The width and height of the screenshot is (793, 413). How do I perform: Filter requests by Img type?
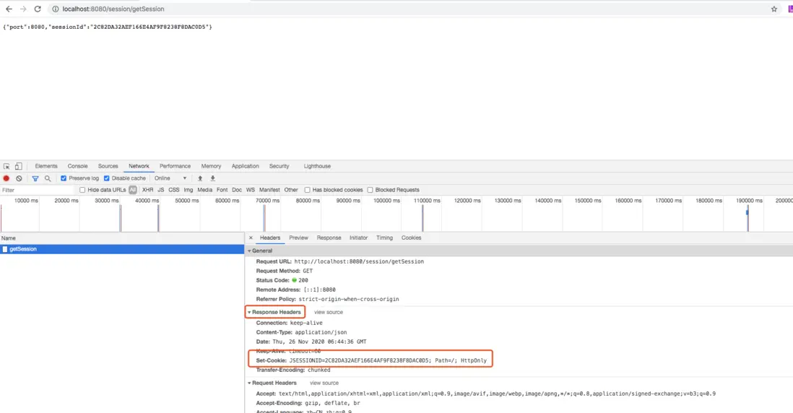click(x=188, y=190)
